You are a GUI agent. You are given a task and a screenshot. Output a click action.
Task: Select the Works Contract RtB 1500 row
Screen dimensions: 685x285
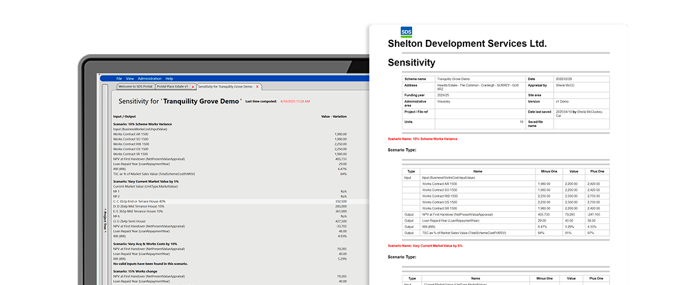[229, 144]
